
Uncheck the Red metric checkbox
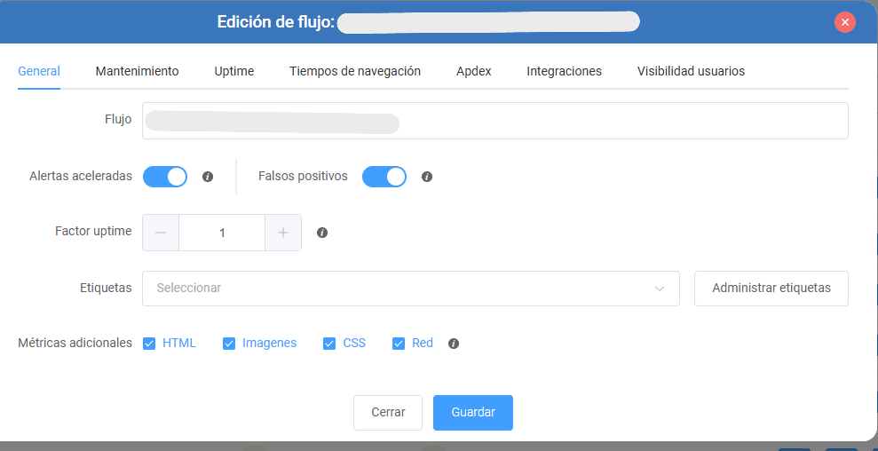(398, 344)
